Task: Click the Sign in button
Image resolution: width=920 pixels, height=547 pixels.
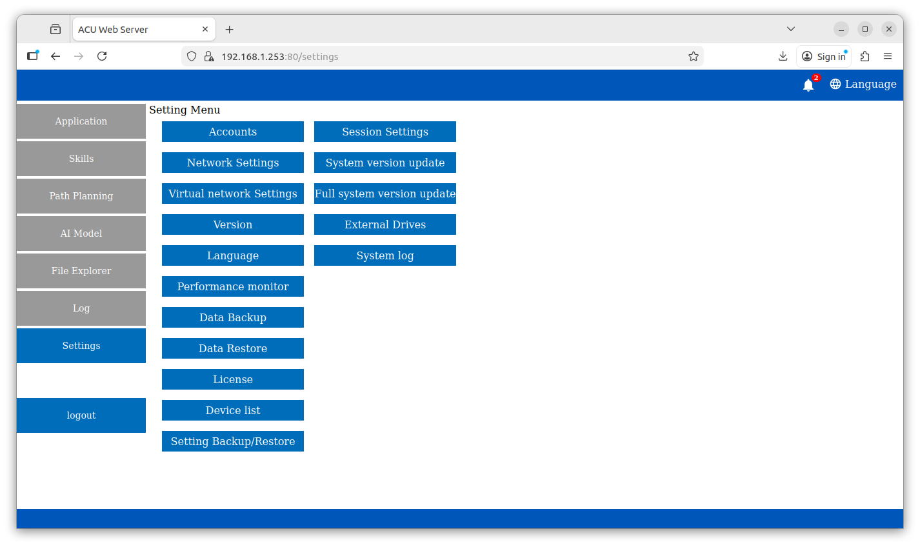Action: [x=824, y=56]
